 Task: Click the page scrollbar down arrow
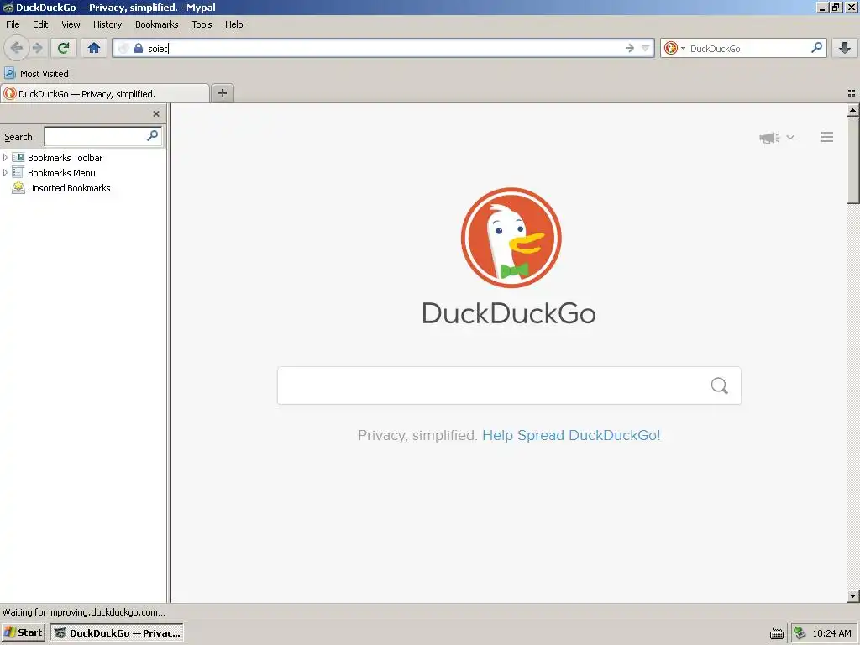(x=852, y=596)
